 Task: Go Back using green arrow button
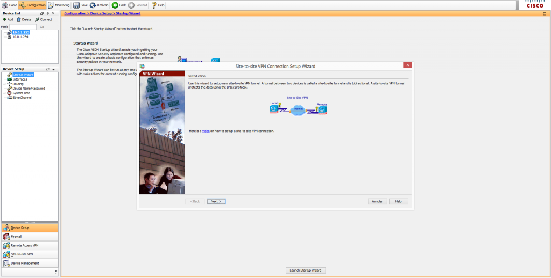119,5
